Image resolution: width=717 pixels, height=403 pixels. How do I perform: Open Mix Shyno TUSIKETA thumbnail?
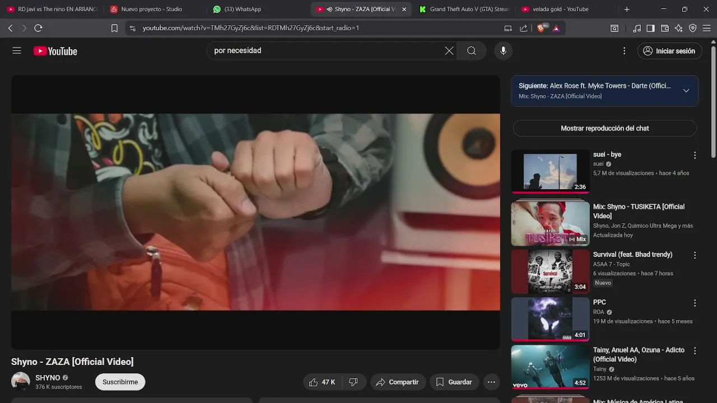[550, 224]
